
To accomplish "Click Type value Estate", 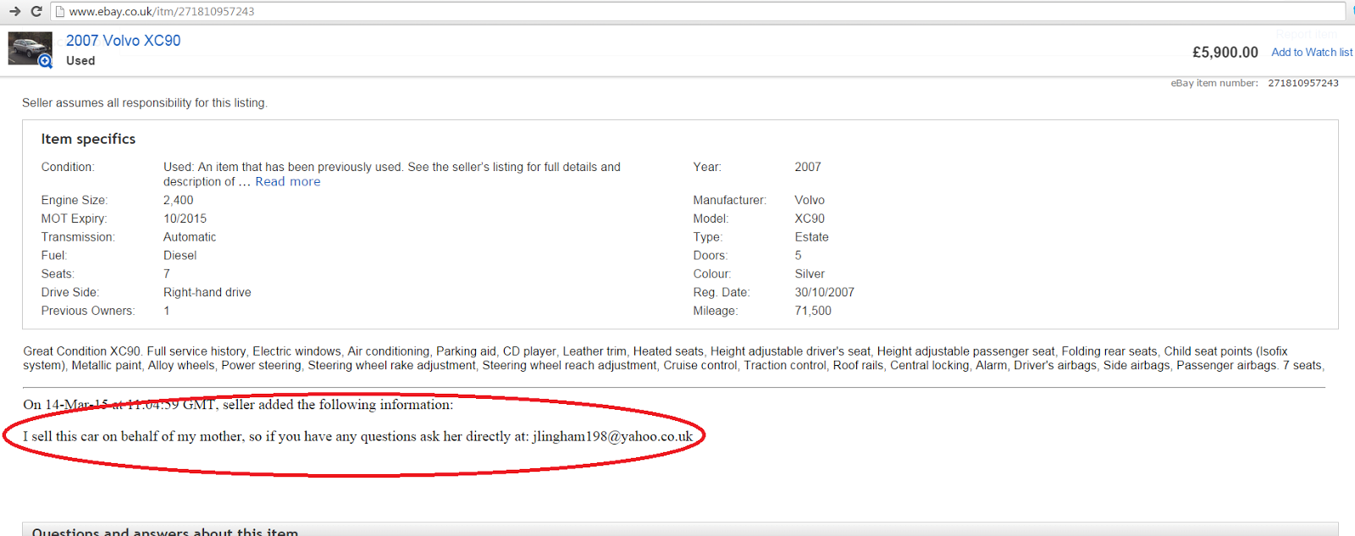I will tap(811, 238).
